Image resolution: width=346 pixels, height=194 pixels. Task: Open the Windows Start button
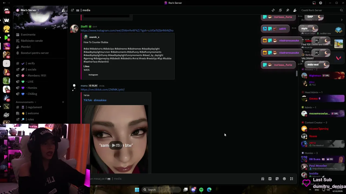(137, 190)
